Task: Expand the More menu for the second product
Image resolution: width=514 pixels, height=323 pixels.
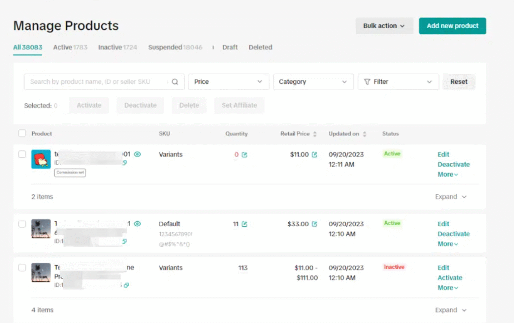Action: (x=447, y=244)
